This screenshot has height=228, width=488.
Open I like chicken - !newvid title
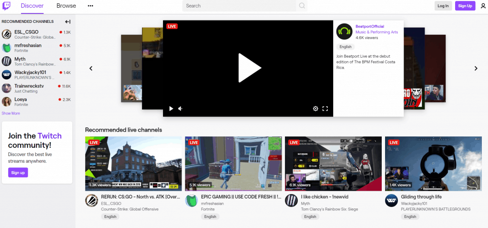[x=325, y=197]
